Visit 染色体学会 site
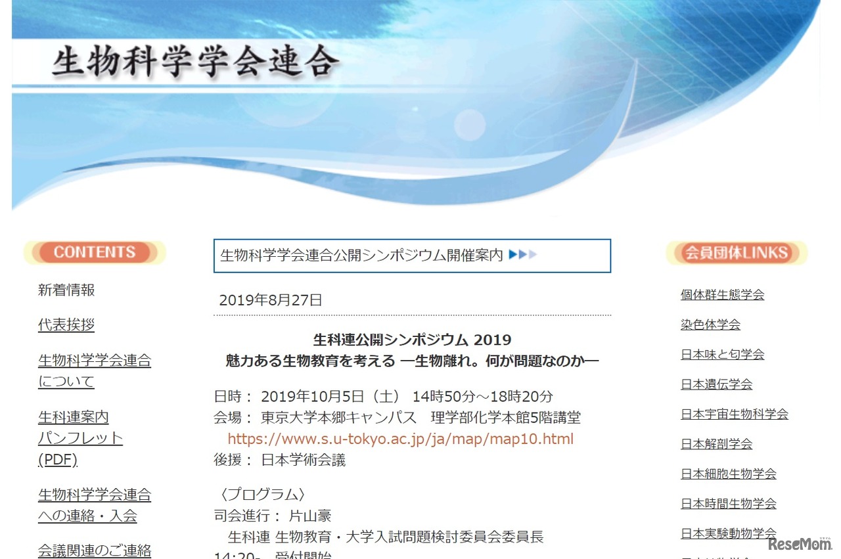Screen dimensions: 841x559 710,324
